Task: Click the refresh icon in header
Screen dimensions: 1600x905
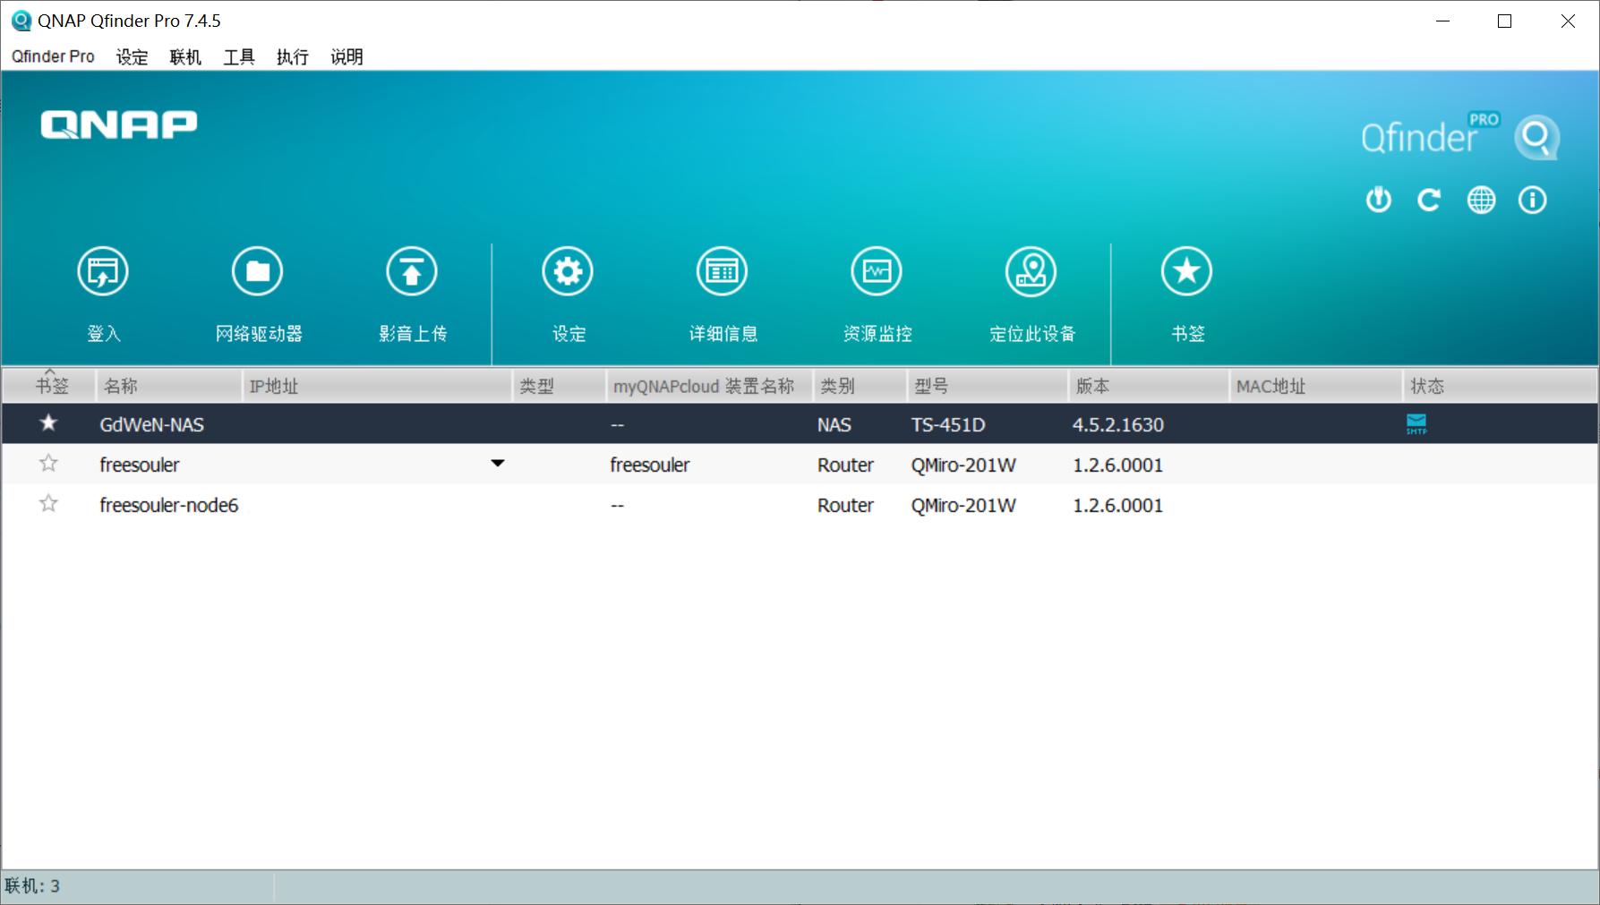Action: (1429, 200)
